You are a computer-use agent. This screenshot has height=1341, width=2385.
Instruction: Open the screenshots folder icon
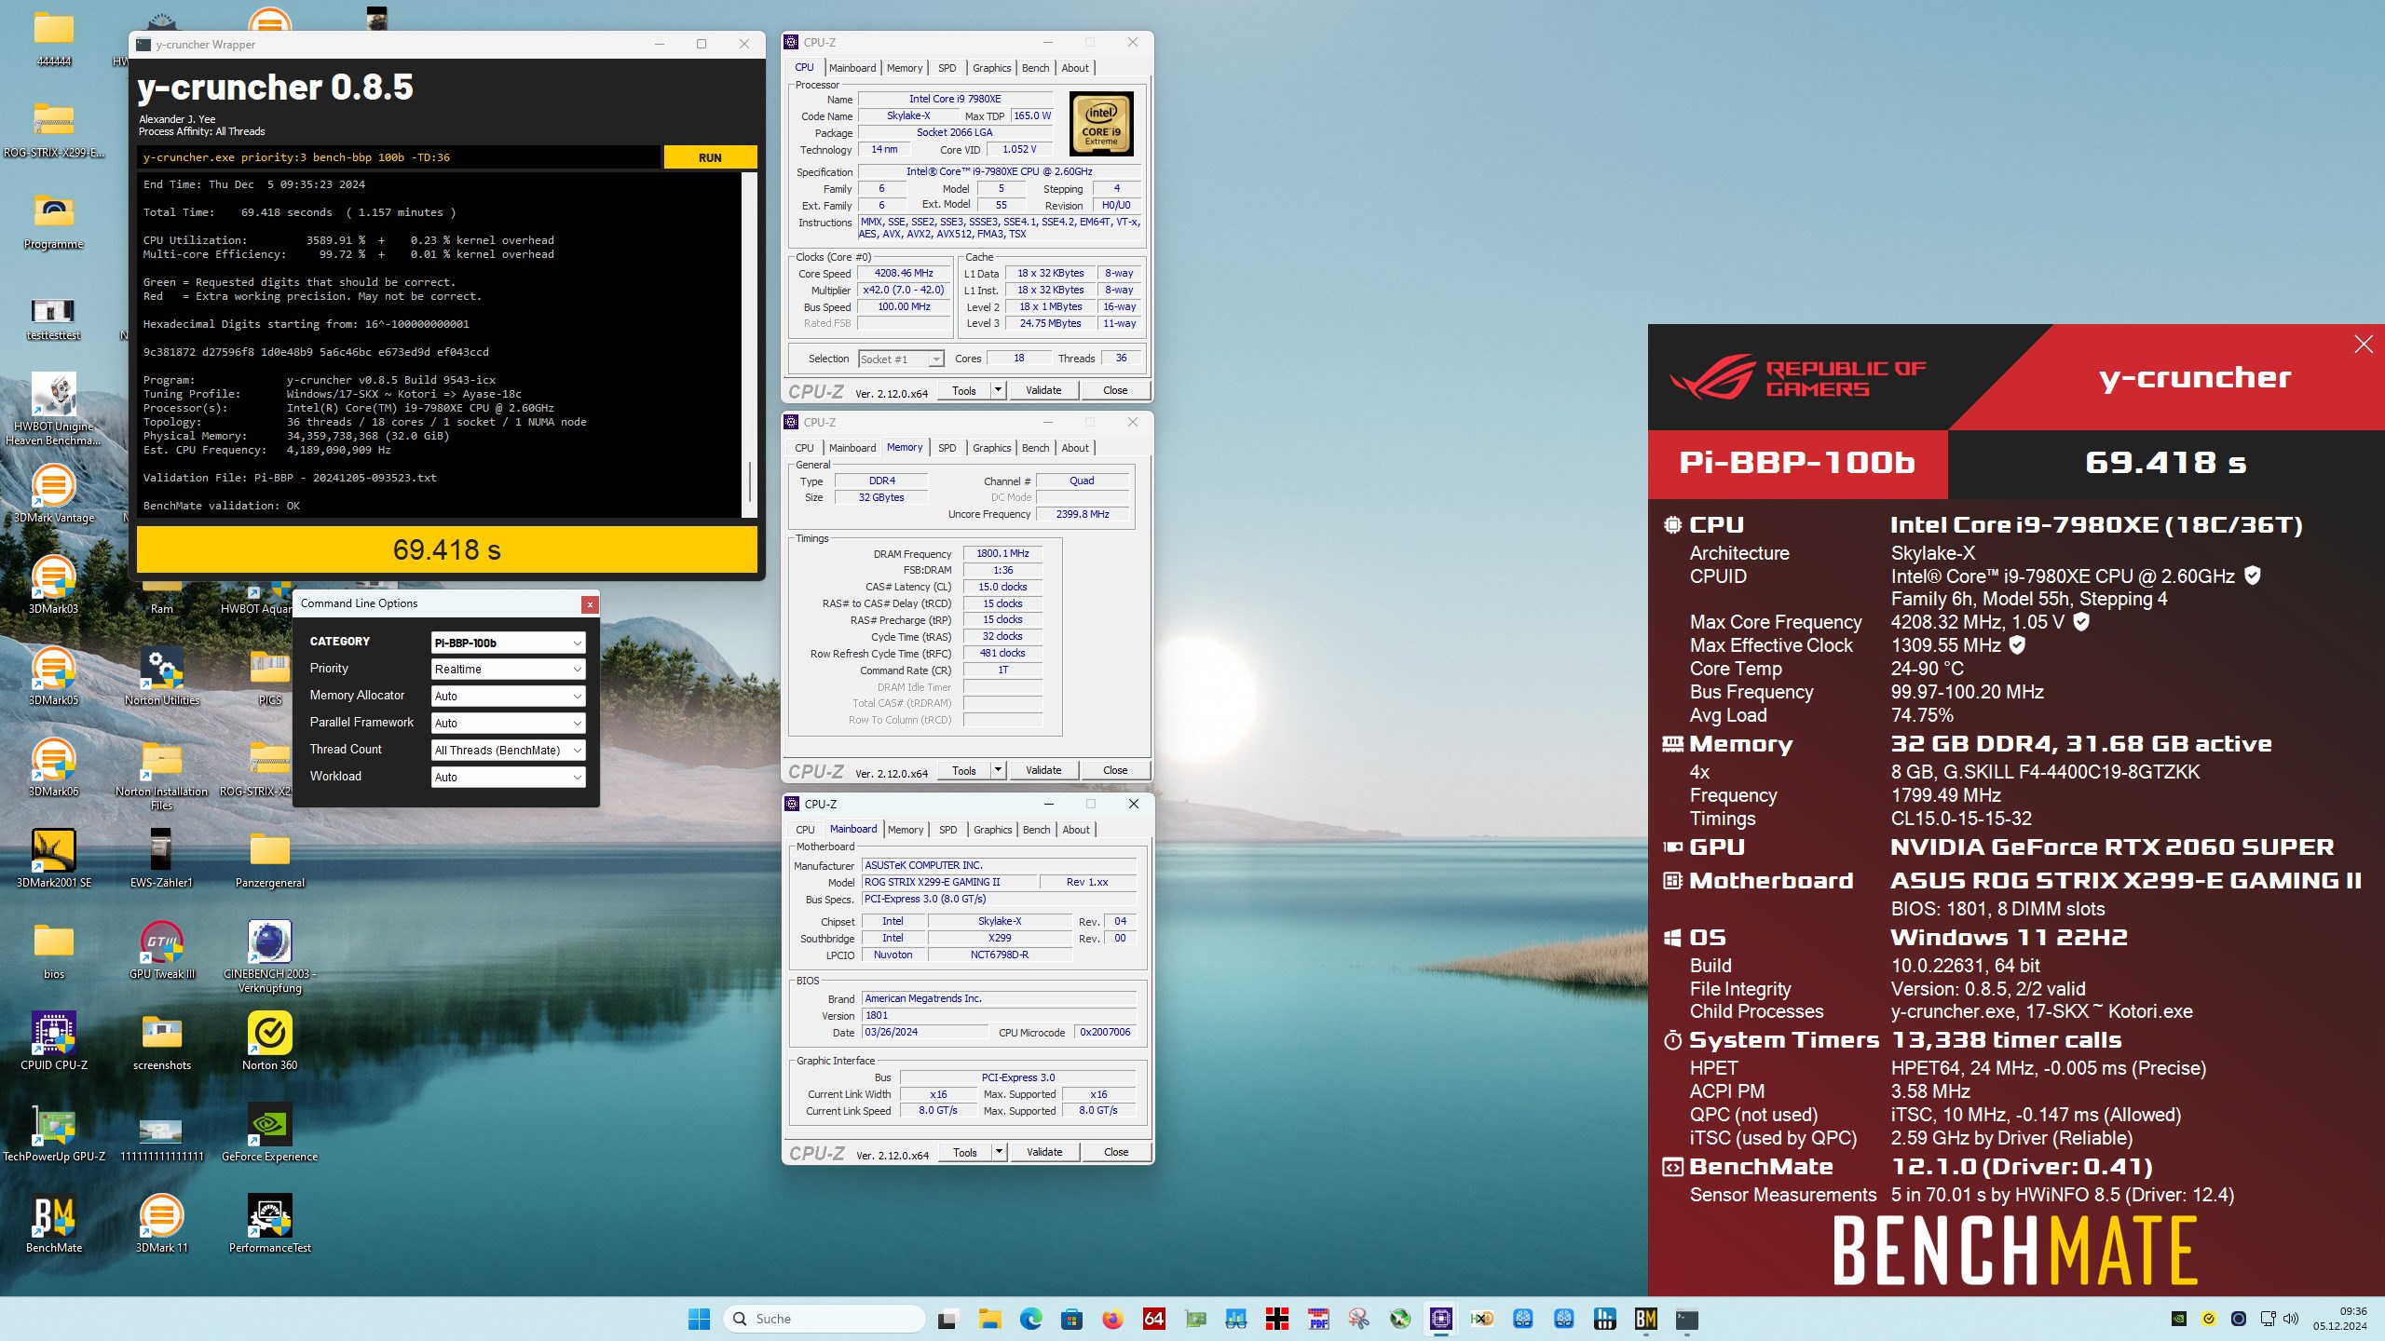point(161,1042)
